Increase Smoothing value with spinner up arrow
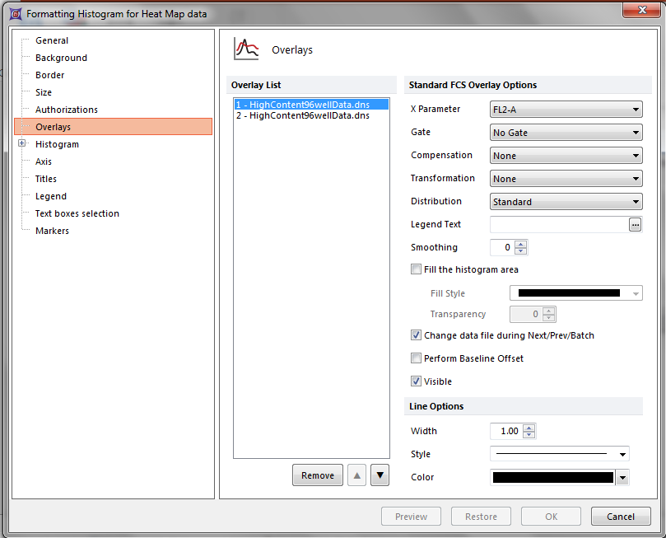 520,244
